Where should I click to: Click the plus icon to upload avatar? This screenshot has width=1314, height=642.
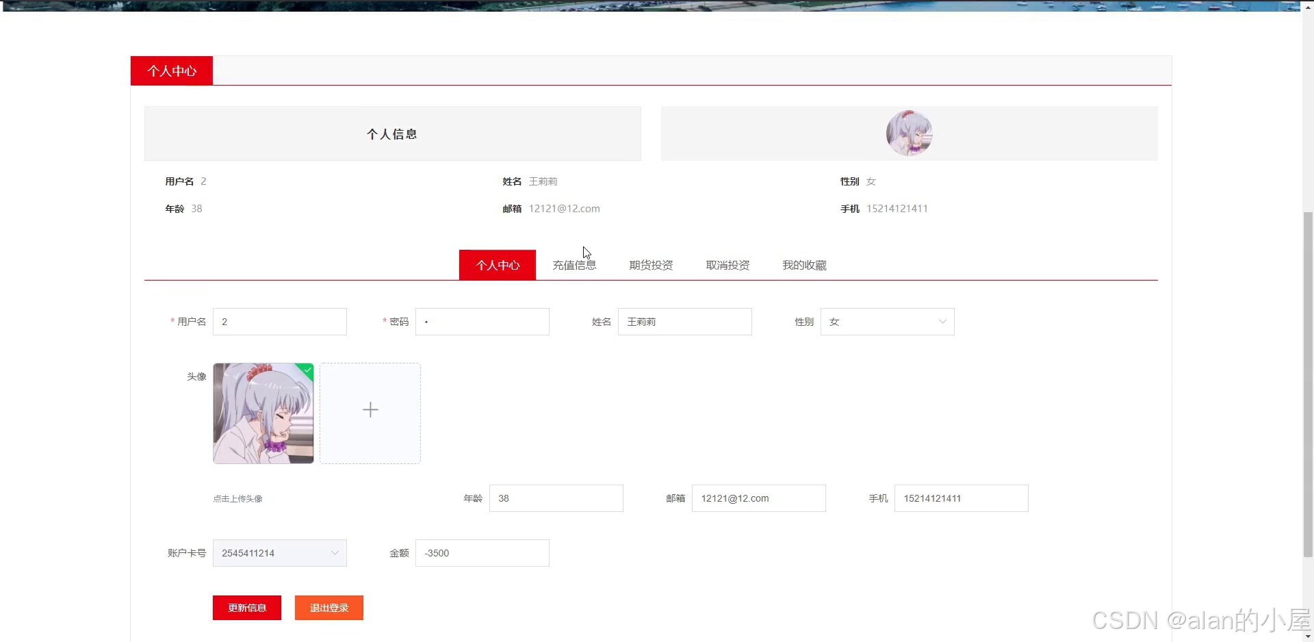tap(370, 410)
